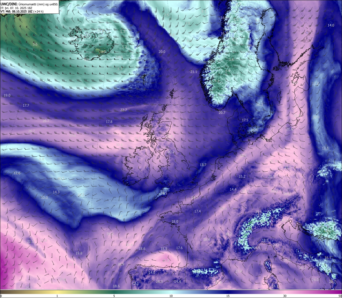Click the 26.3 value over Spain
The image size is (342, 298).
[x=159, y=281]
